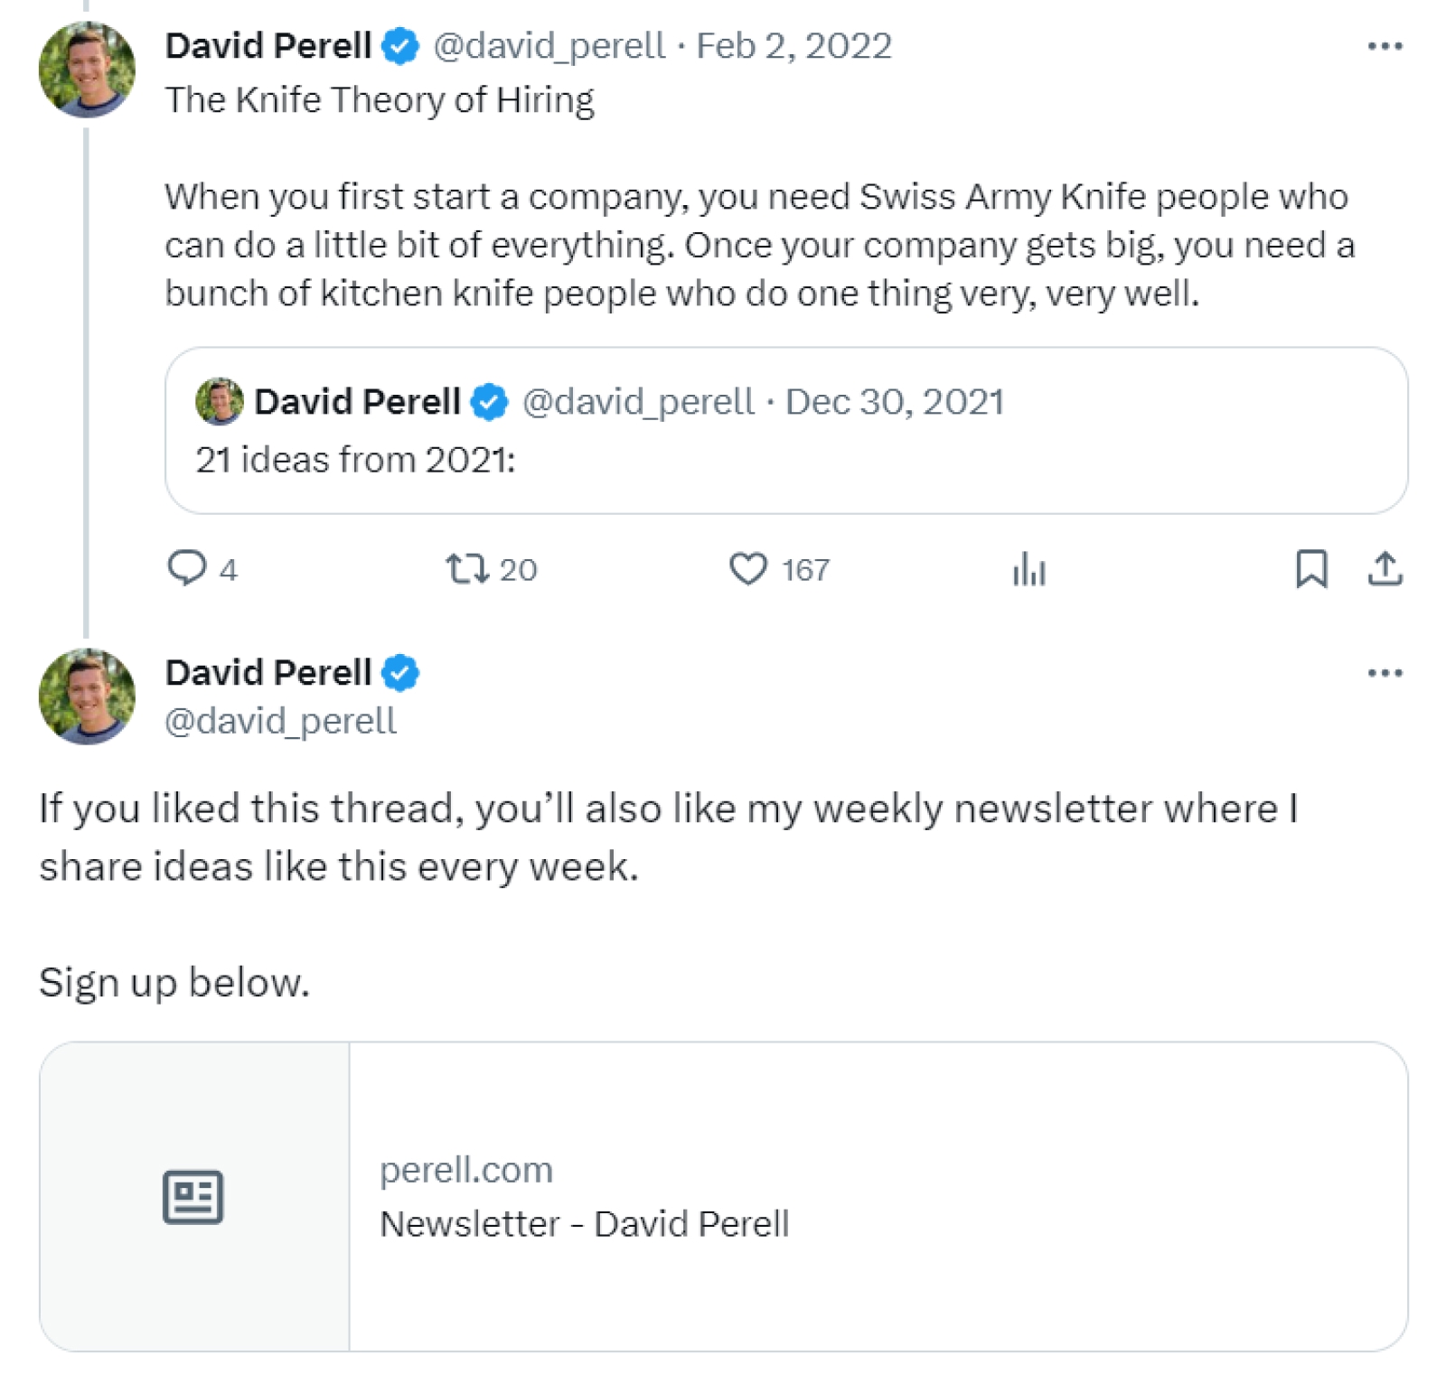Viewport: 1446px width, 1393px height.
Task: Like the Knife Theory tweet
Action: pyautogui.click(x=748, y=568)
